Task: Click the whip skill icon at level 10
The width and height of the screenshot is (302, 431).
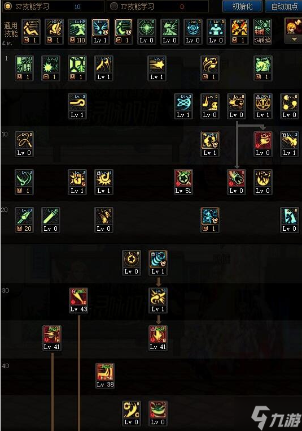Action: 24,144
